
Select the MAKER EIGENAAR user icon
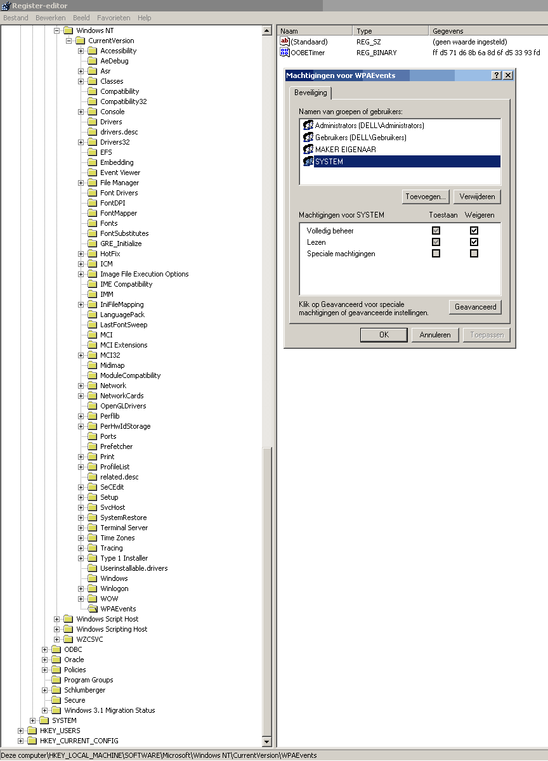point(308,150)
